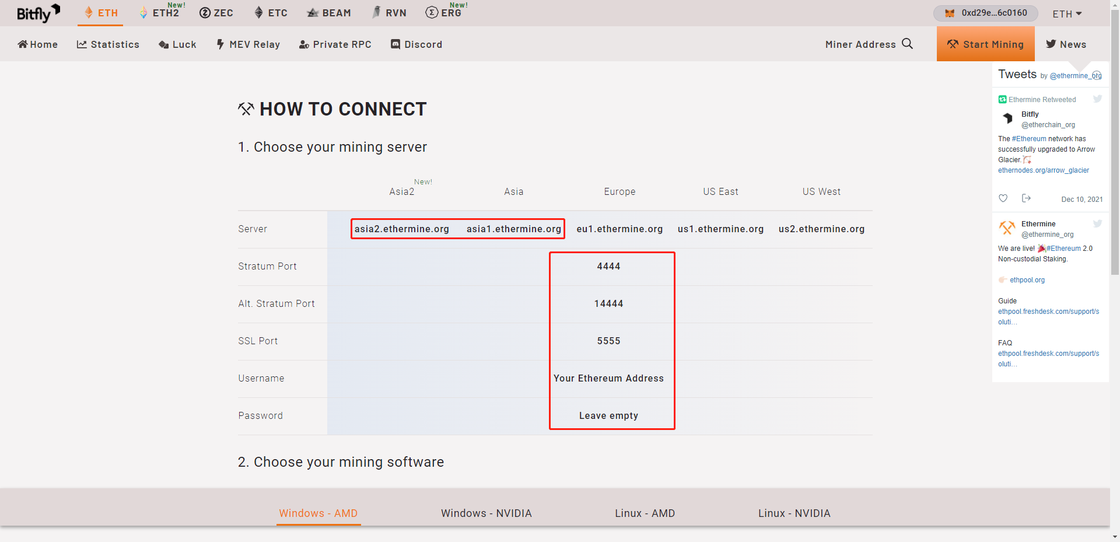Open the MEV Relay page

pos(248,44)
